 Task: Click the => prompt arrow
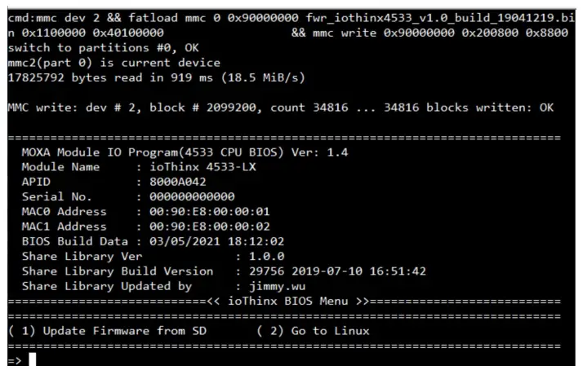[14, 359]
